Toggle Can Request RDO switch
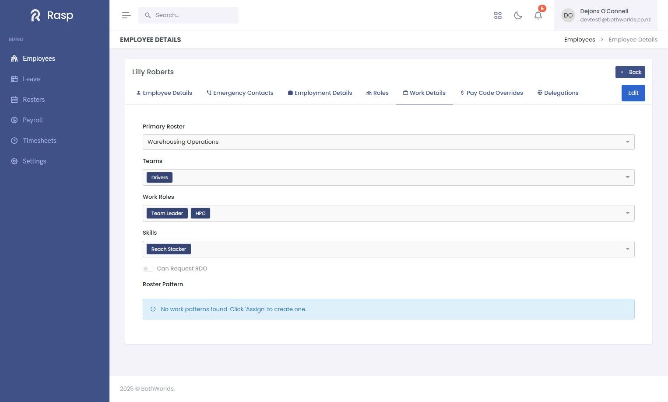 click(148, 269)
